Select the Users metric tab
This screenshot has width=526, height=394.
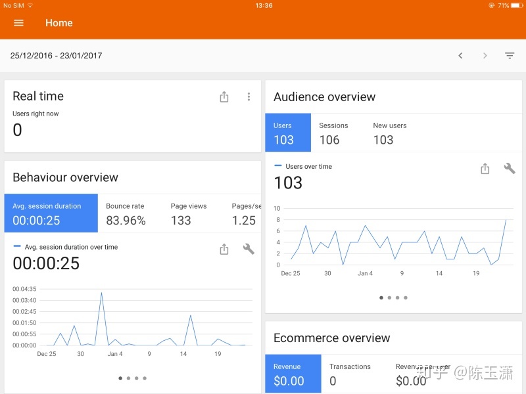click(x=288, y=133)
